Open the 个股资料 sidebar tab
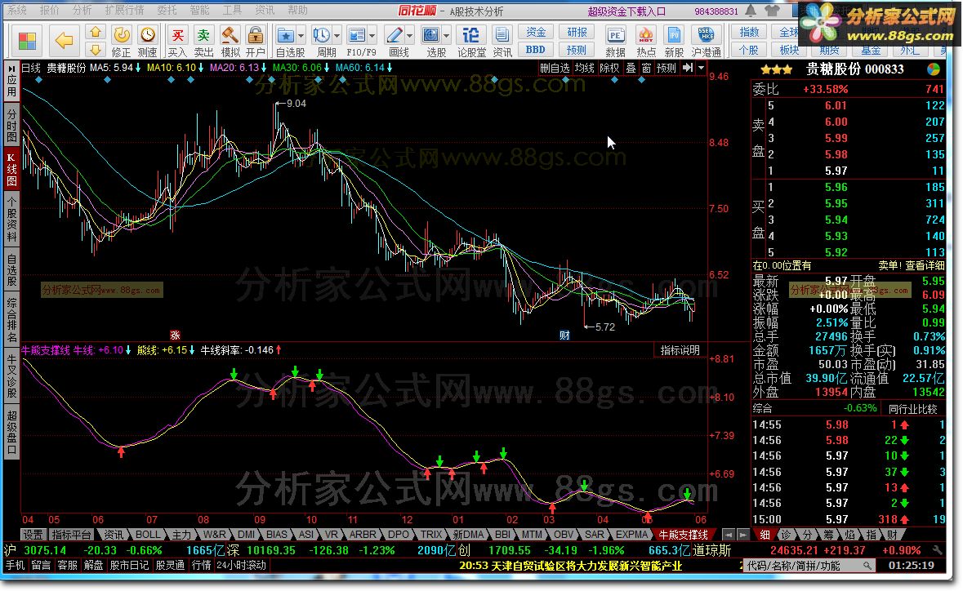 [x=11, y=220]
